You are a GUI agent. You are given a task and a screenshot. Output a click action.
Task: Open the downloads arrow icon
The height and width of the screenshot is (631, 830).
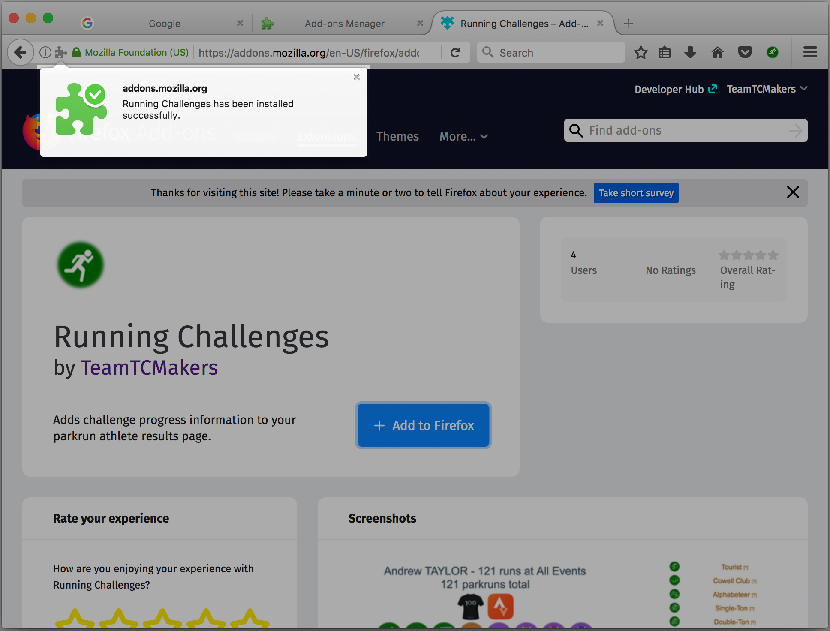[690, 53]
